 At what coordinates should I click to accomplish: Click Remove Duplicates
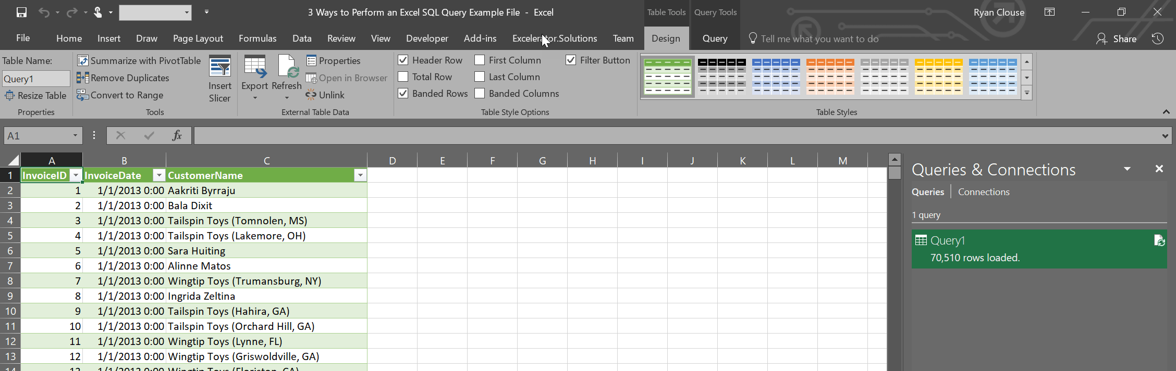click(x=123, y=78)
